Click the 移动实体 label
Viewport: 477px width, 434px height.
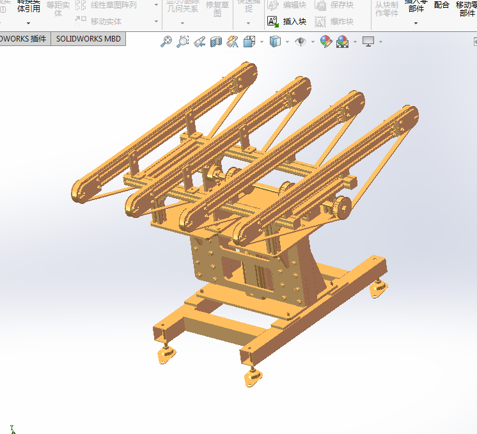[106, 22]
